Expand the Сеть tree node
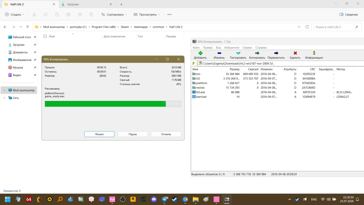 4,98
